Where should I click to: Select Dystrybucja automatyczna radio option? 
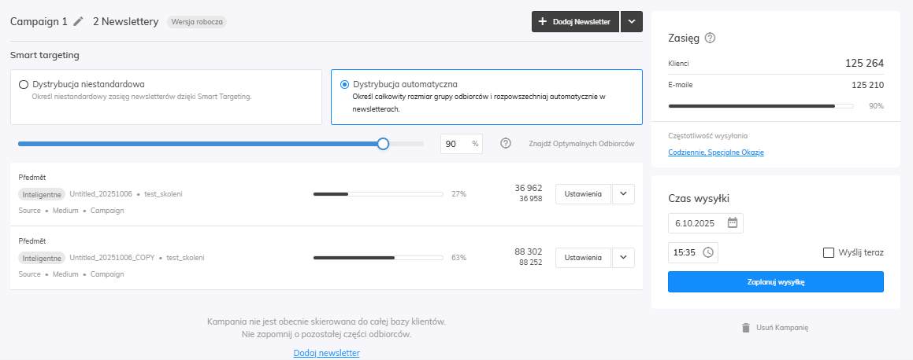click(344, 84)
